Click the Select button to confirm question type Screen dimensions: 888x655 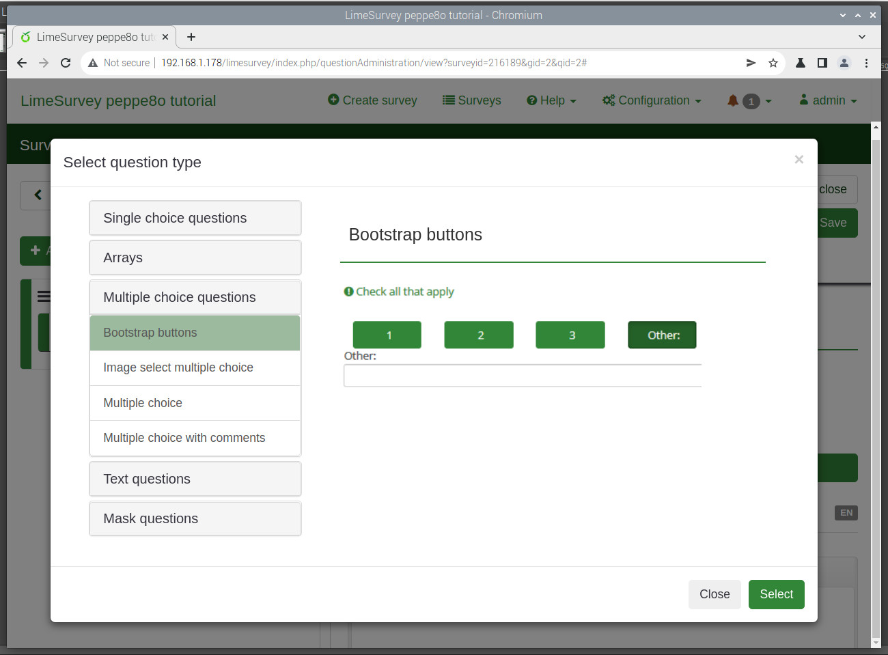(776, 594)
